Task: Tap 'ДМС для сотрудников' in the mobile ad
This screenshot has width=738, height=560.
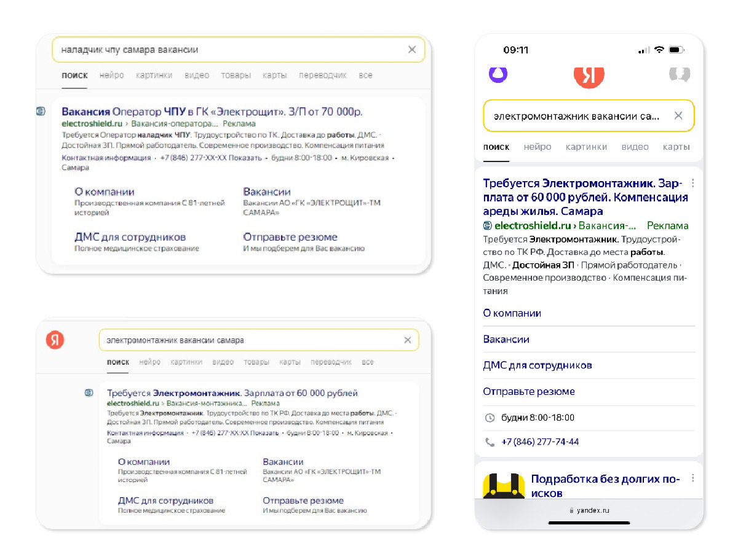Action: 538,365
